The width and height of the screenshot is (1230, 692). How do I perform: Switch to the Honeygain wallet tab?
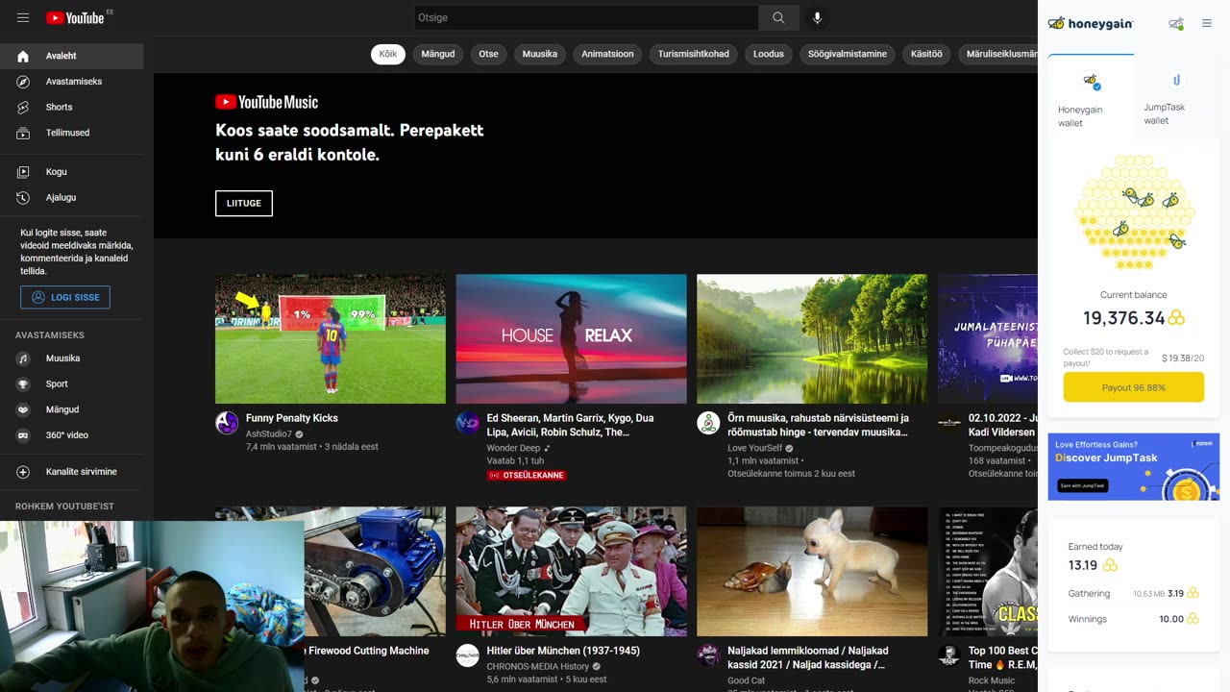pos(1091,97)
